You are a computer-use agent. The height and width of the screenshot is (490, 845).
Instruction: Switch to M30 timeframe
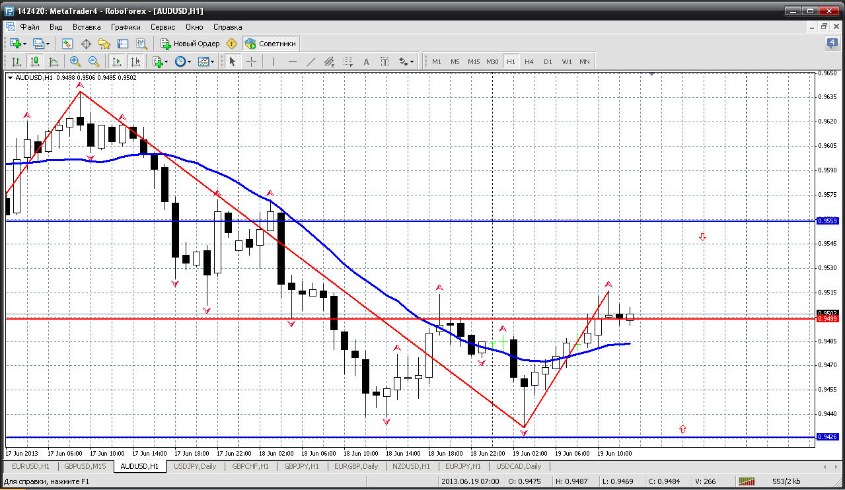click(x=492, y=61)
